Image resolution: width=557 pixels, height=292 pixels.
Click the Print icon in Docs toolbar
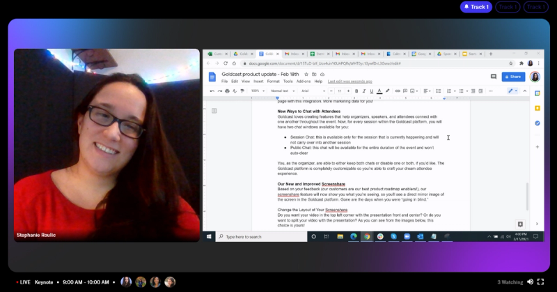[x=228, y=91]
